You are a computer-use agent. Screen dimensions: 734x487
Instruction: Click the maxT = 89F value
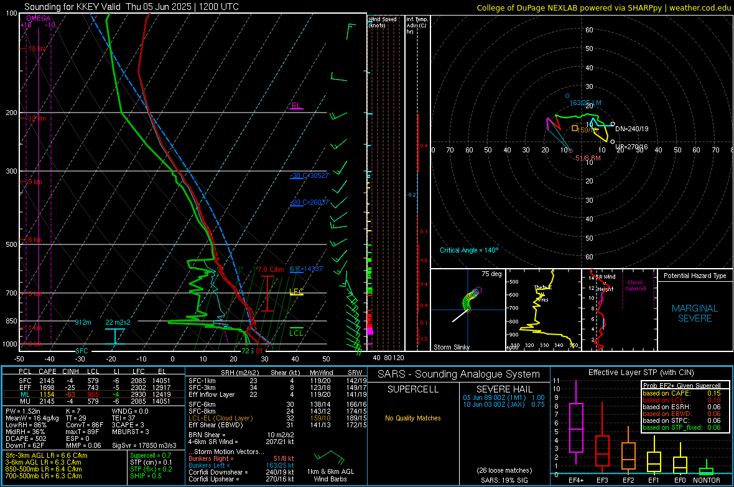point(83,432)
